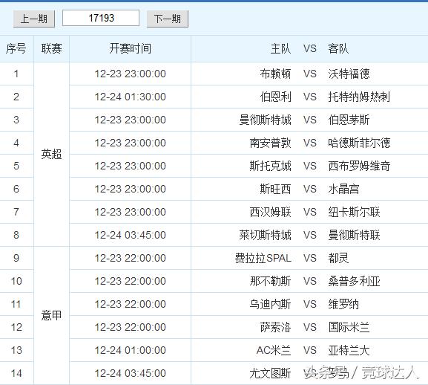Click the 上一期 button
This screenshot has height=385, width=428.
coord(34,19)
